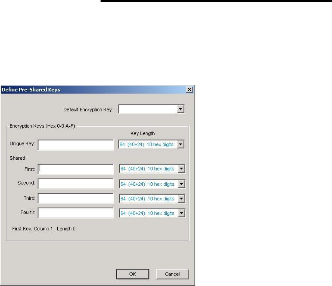Click the Unique Key input field
The width and height of the screenshot is (332, 286).
[76, 145]
